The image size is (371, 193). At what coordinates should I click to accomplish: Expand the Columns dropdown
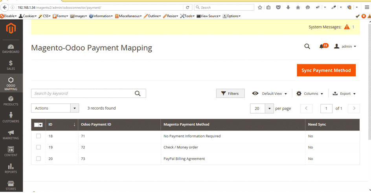point(310,94)
